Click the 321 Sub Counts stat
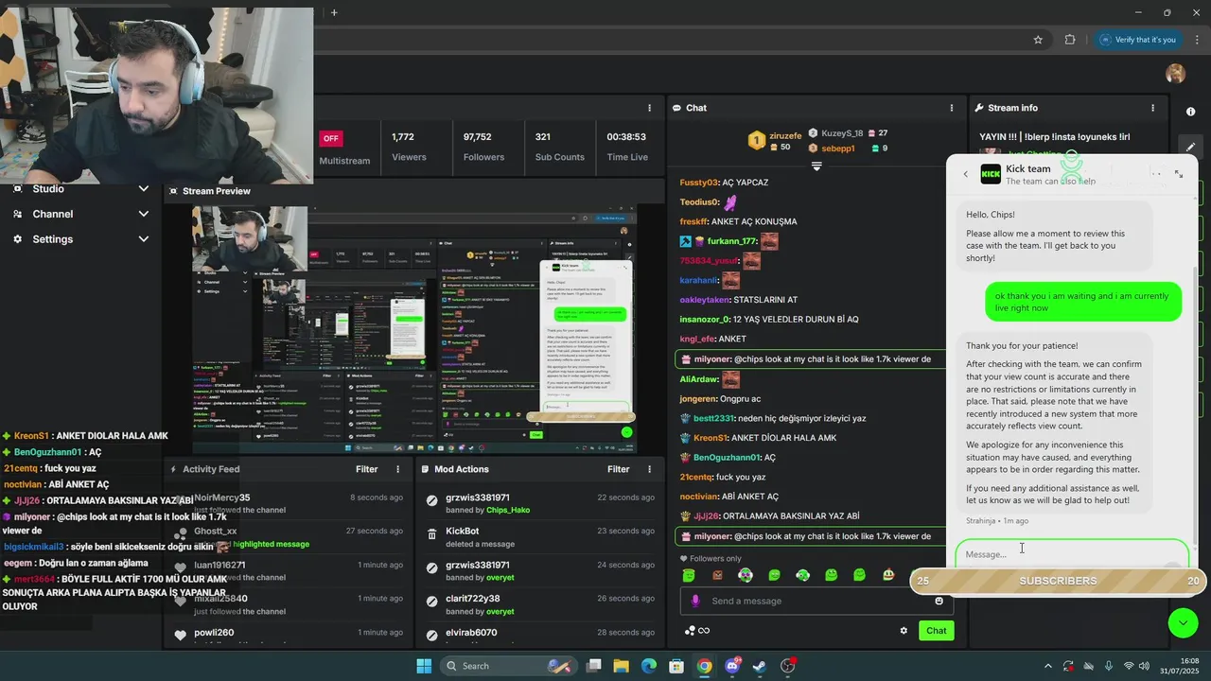Screen dimensions: 1211x681 (x=559, y=147)
